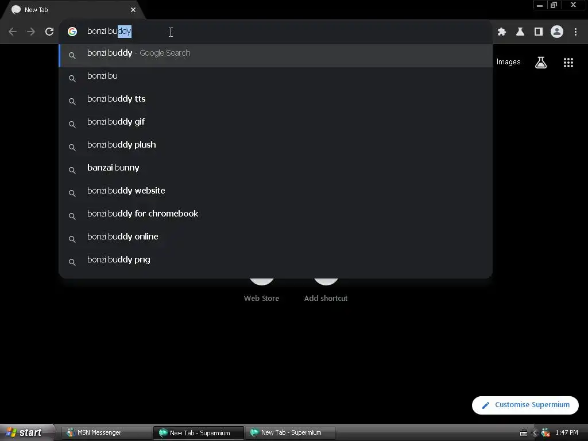Click the Customise Supermium button
Image resolution: width=588 pixels, height=441 pixels.
[525, 405]
